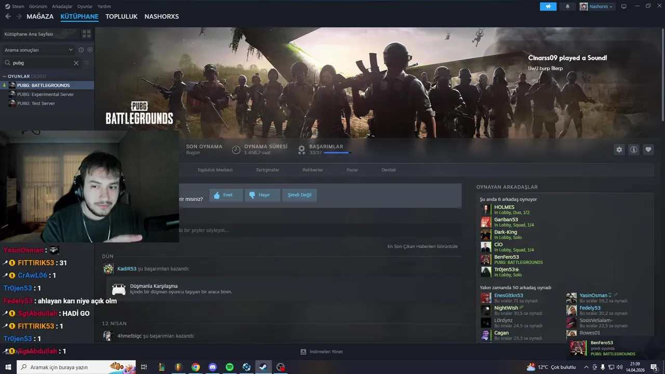Sort library by recent activity clock icon
The height and width of the screenshot is (374, 665).
click(81, 50)
